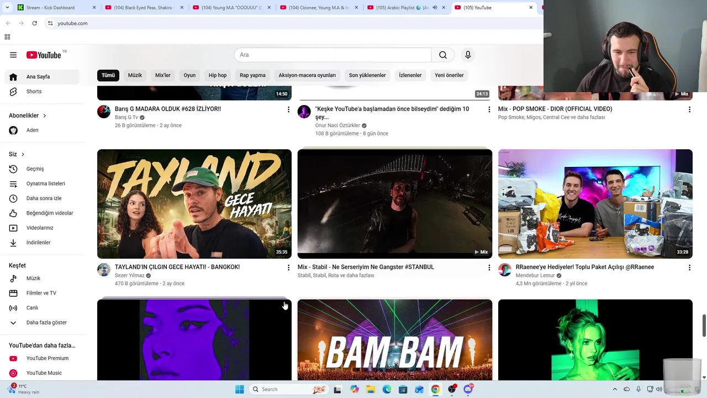The height and width of the screenshot is (398, 707).
Task: Open Barış G Tv channel avatar
Action: (104, 112)
